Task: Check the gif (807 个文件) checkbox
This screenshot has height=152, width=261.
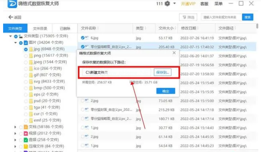Action: coord(26,75)
